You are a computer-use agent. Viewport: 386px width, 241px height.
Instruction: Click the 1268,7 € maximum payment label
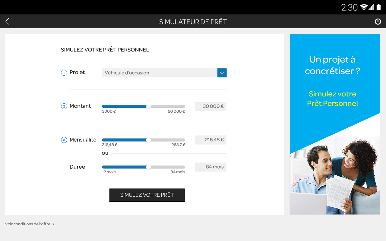tap(178, 145)
